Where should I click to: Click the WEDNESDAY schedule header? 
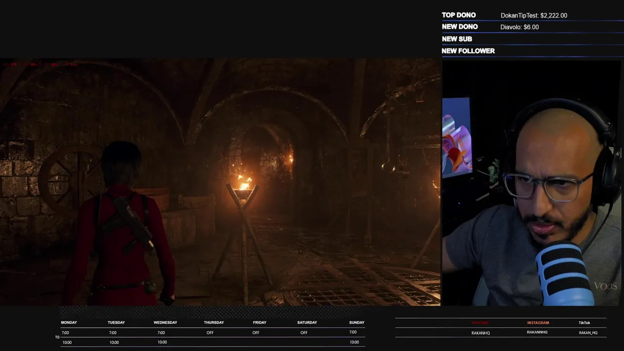(165, 322)
